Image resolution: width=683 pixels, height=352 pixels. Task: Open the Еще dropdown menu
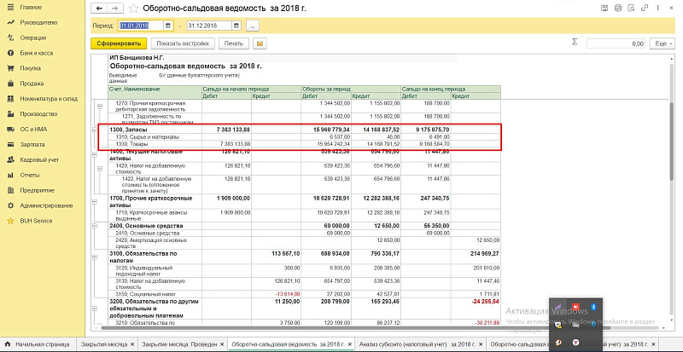661,43
